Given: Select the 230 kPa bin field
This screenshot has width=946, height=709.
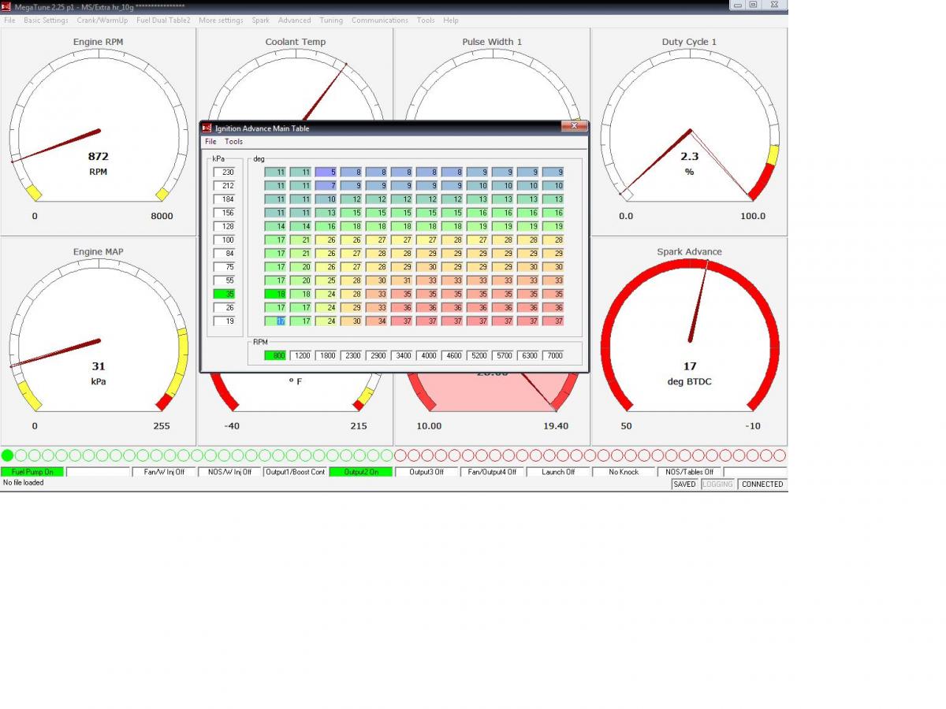Looking at the screenshot, I should pos(224,172).
